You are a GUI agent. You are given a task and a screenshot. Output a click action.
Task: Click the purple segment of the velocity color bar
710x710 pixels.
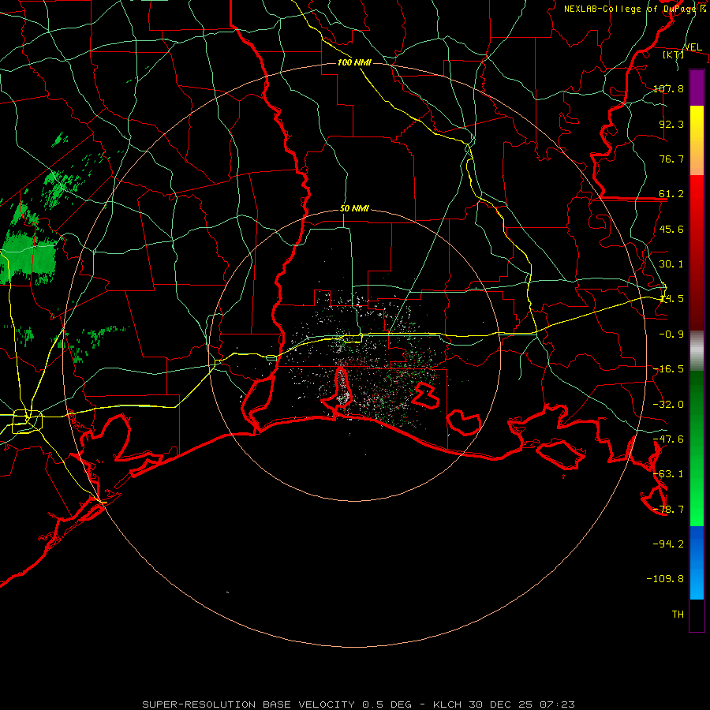click(697, 88)
